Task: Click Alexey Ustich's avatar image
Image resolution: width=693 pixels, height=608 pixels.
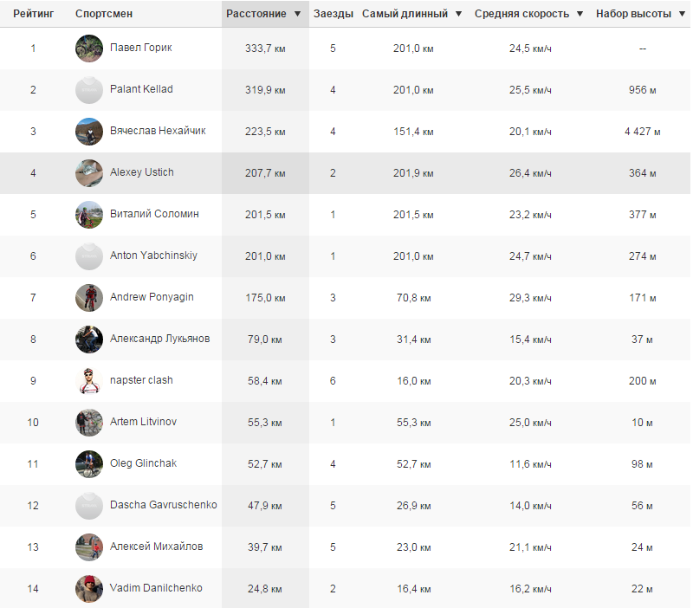Action: coord(89,173)
